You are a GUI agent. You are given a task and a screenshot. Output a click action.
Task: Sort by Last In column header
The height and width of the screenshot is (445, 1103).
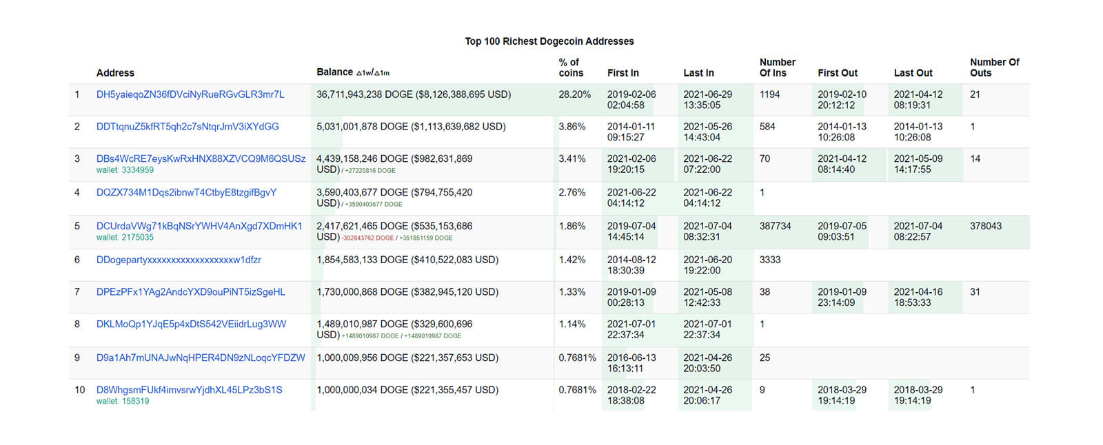[698, 73]
